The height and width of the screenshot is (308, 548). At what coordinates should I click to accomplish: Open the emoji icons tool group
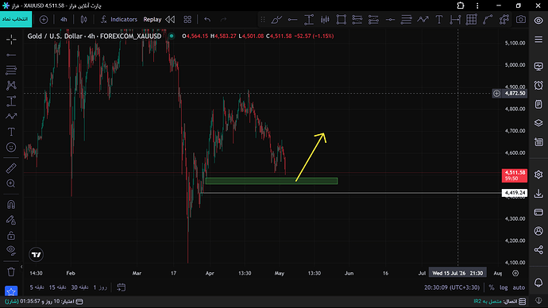11,147
